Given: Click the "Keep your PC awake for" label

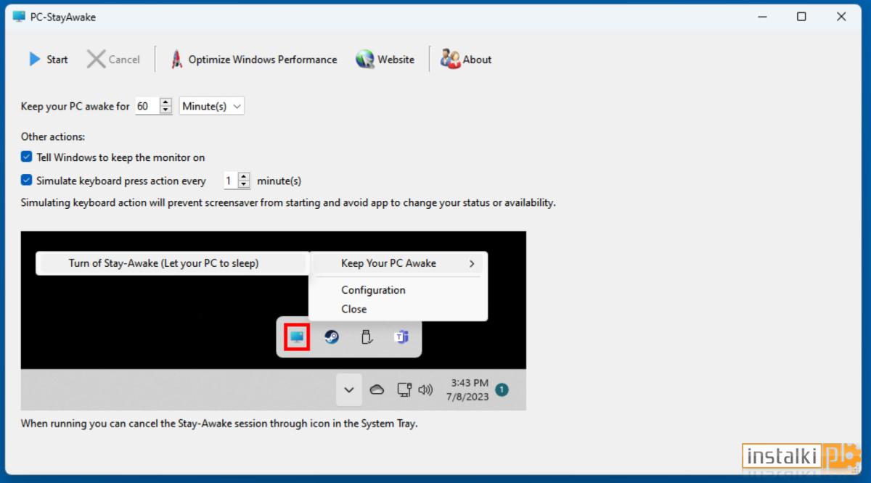Looking at the screenshot, I should click(x=75, y=106).
